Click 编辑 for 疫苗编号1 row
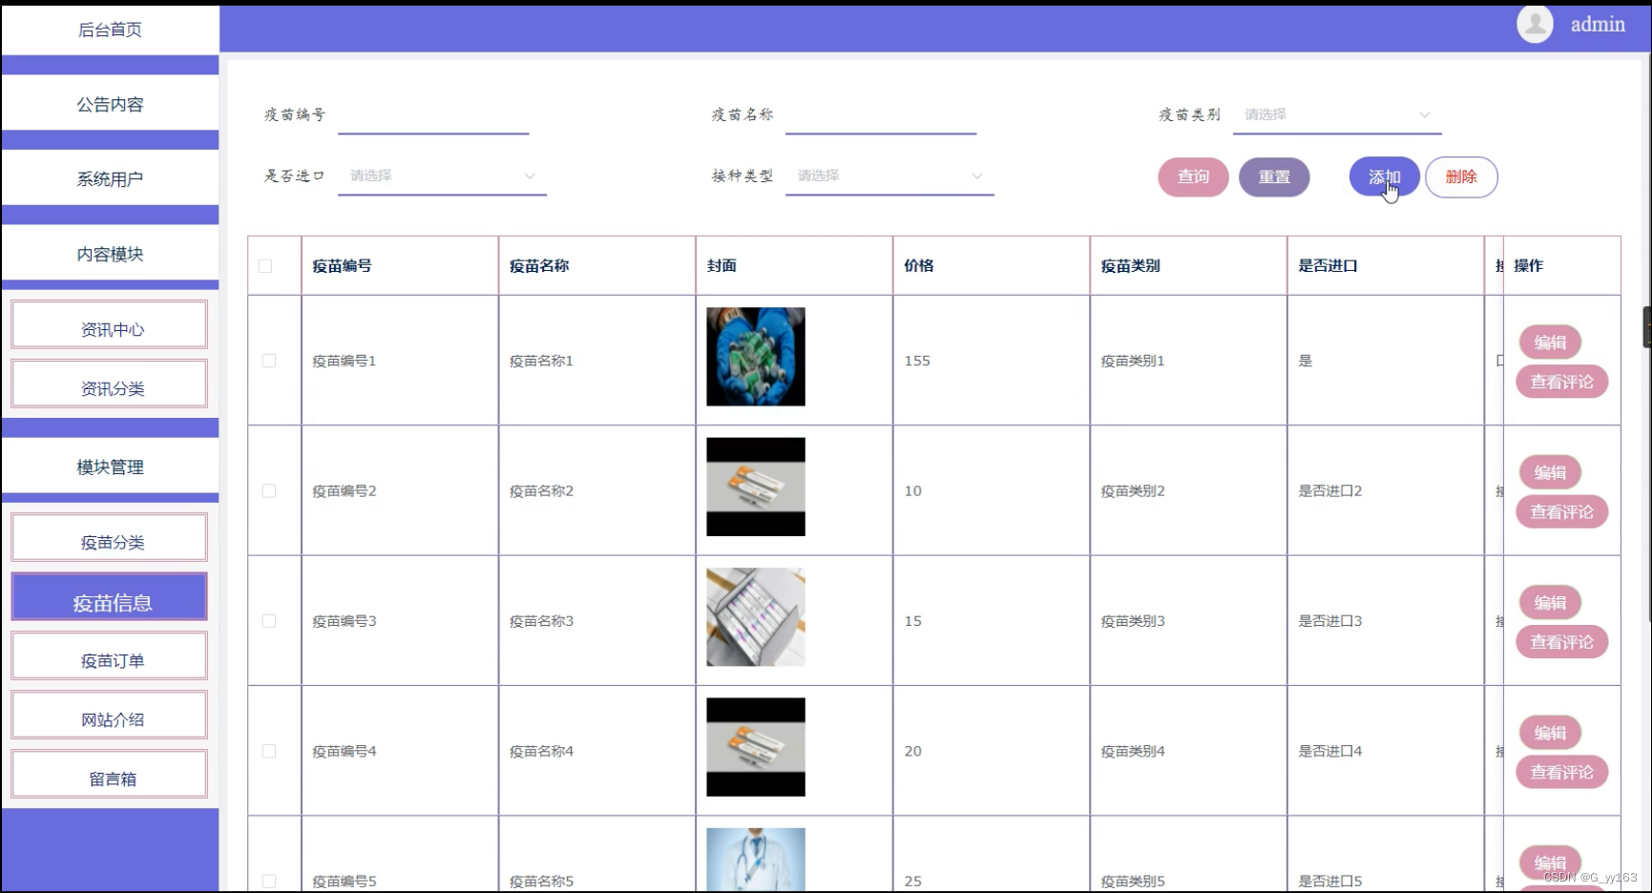 (x=1550, y=343)
